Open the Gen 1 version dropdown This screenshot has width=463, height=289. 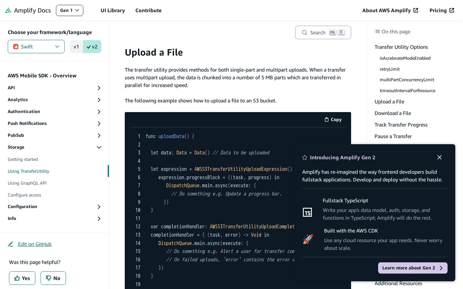coord(69,10)
